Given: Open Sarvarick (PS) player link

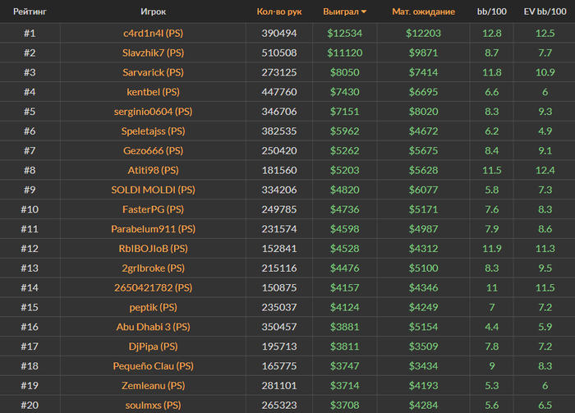Looking at the screenshot, I should point(154,72).
